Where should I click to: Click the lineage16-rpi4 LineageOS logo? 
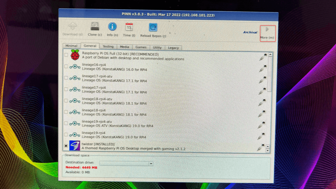tap(75, 67)
